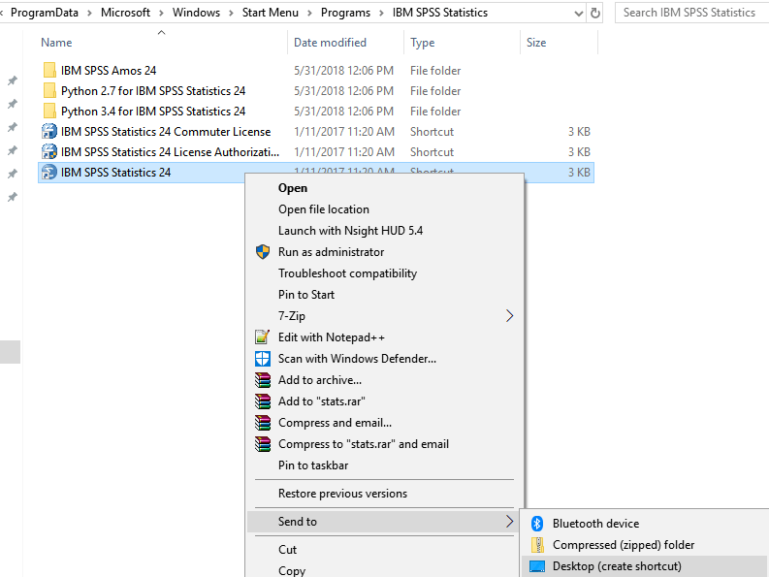This screenshot has width=769, height=577.
Task: Click the License Authorization shortcut icon
Action: 49,151
